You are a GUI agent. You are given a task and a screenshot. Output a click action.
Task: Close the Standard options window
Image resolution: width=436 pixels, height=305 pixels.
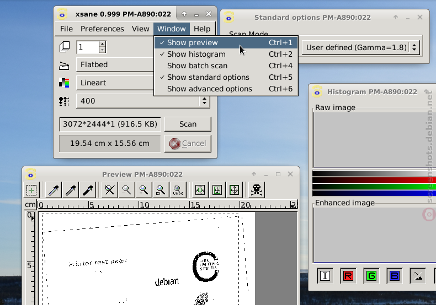point(420,17)
